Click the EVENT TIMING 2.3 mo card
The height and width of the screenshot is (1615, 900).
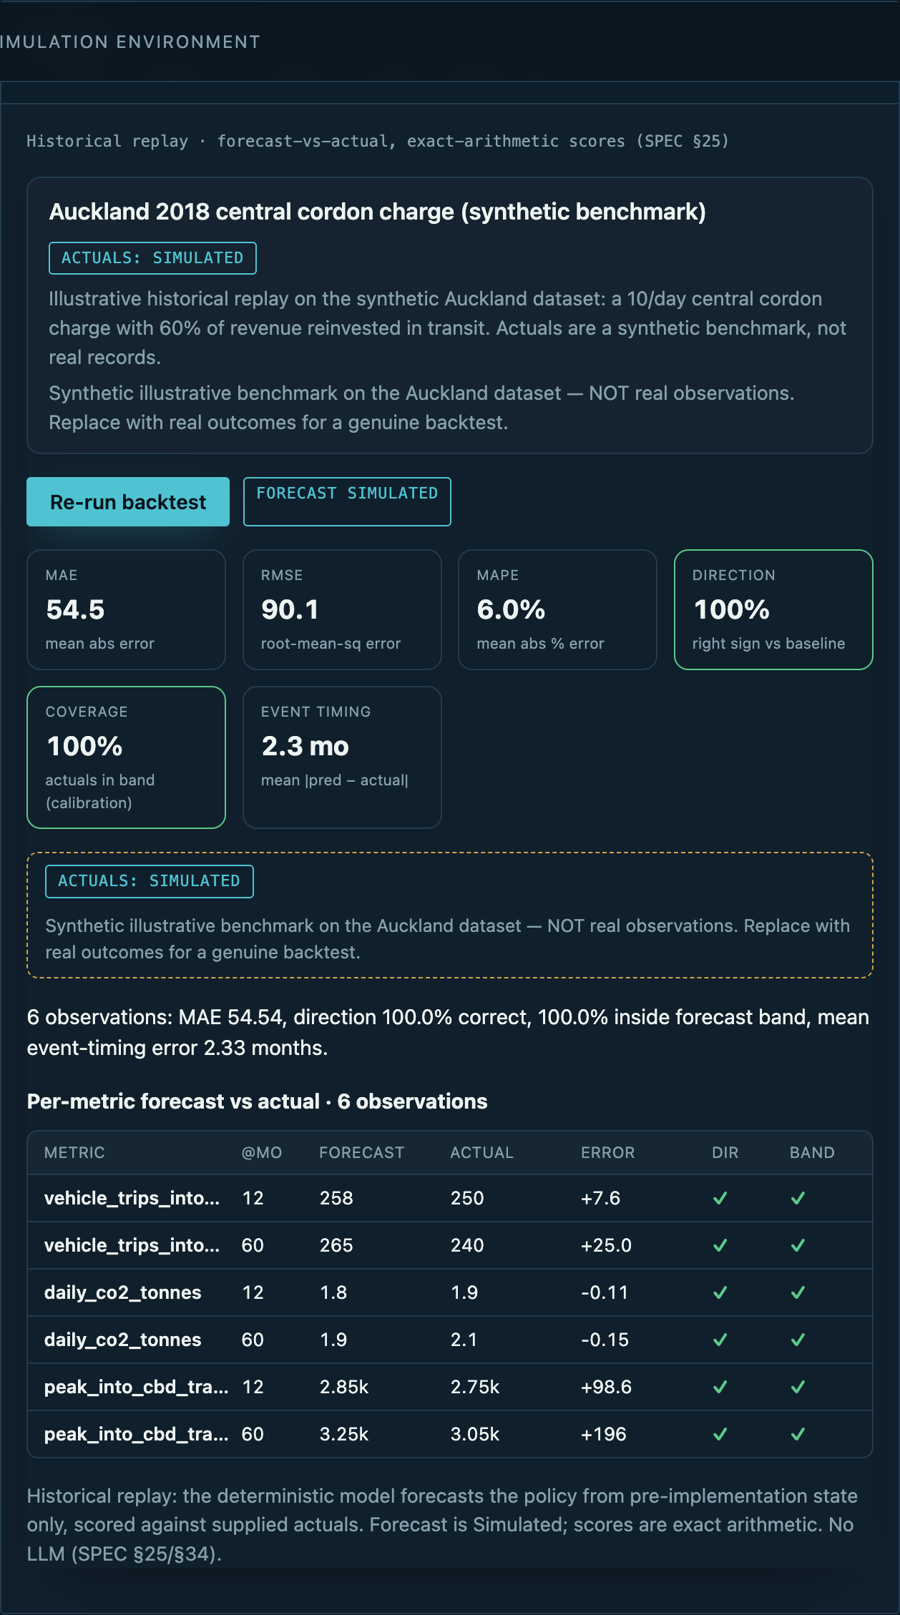coord(342,757)
